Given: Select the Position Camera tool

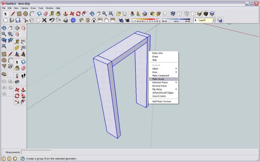Looking at the screenshot, I should click(x=17, y=76).
